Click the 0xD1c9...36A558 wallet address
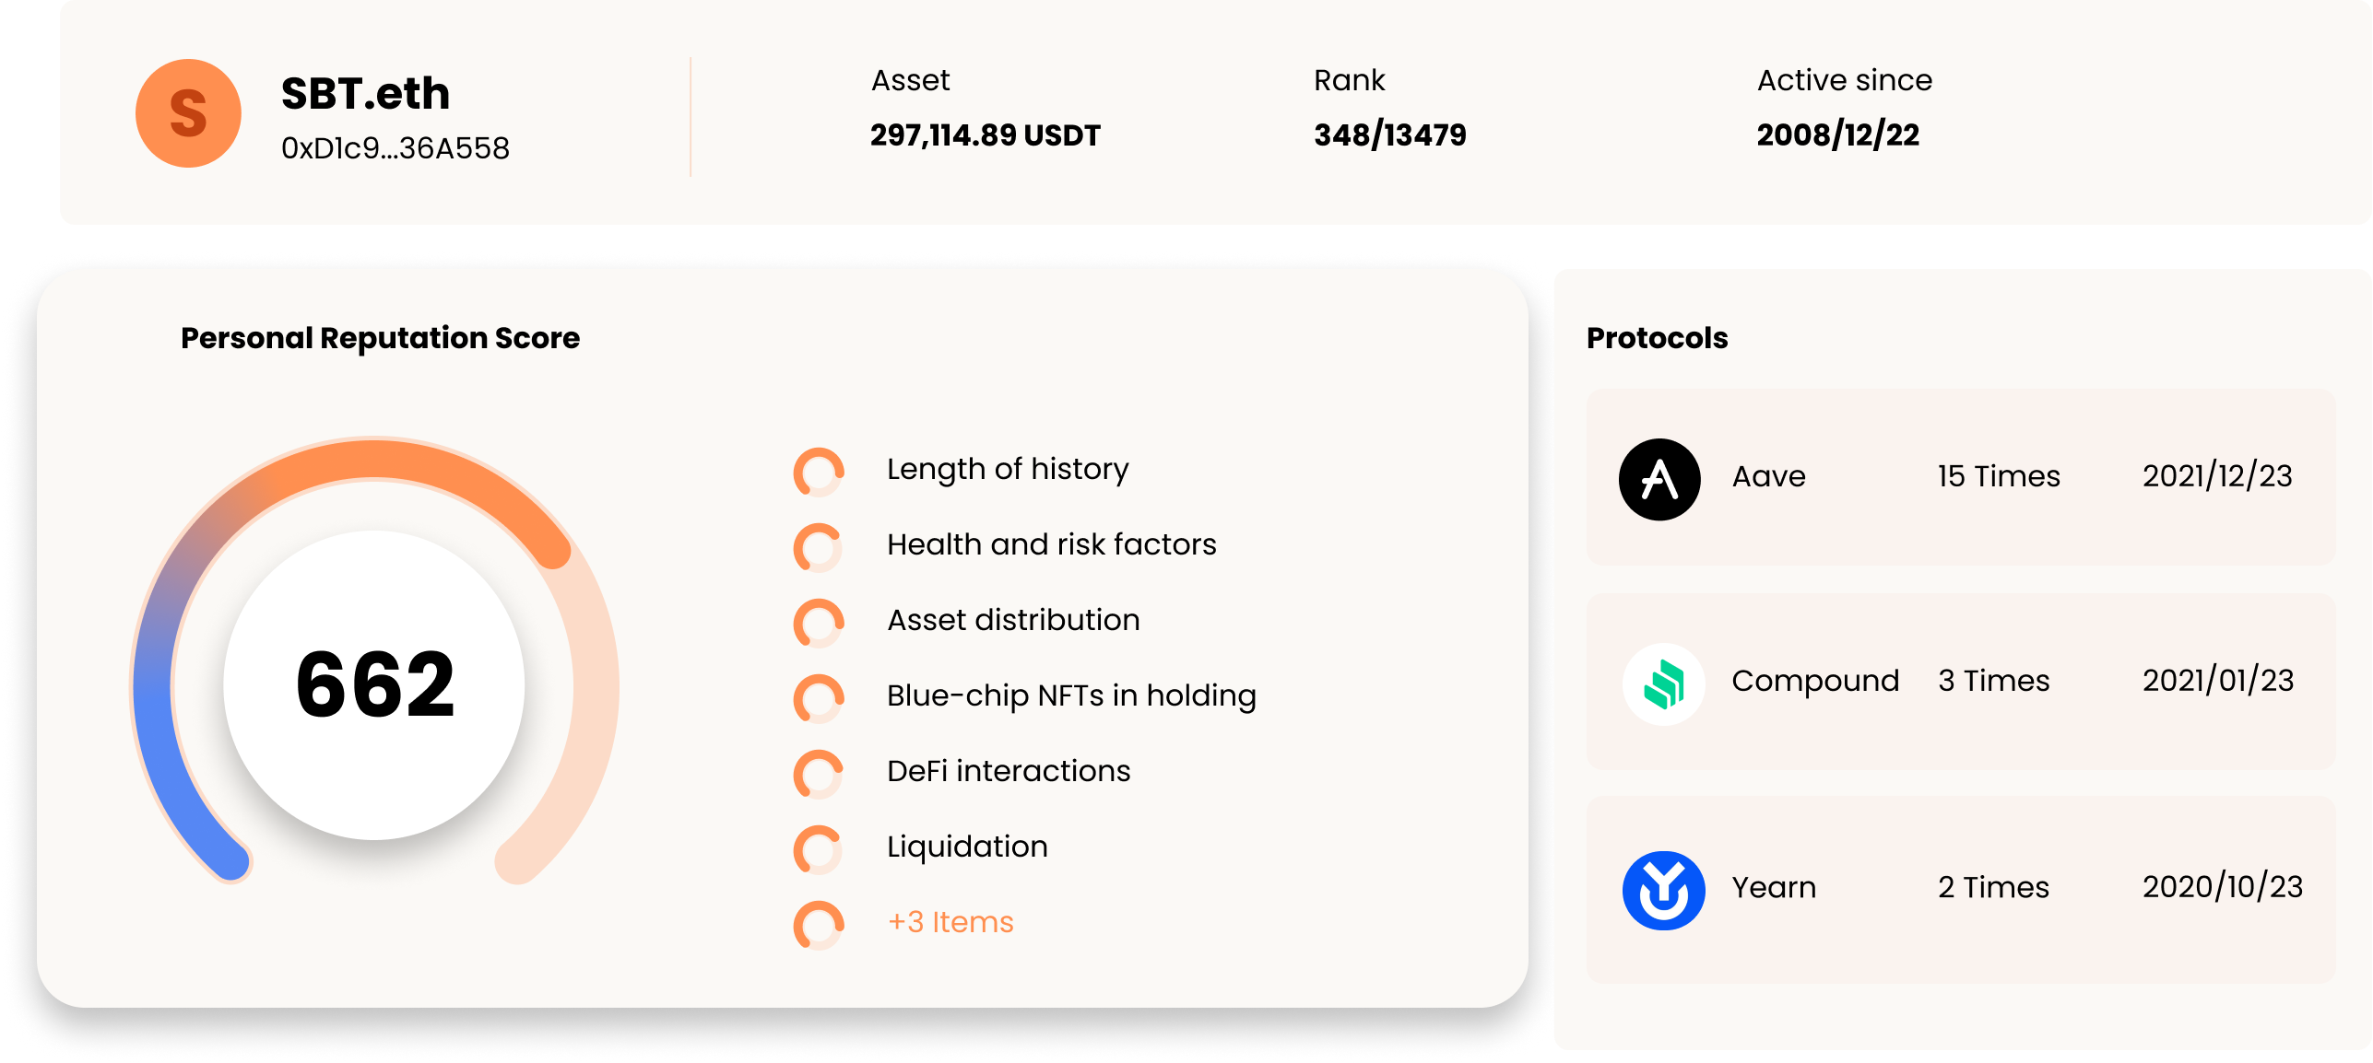The width and height of the screenshot is (2373, 1063). 395,148
